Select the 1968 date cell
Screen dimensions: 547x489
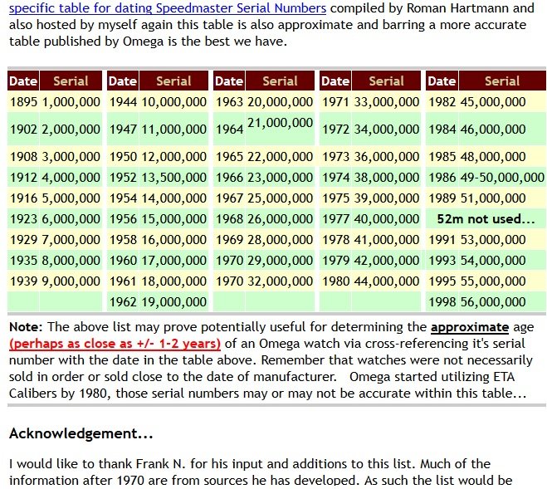tap(229, 219)
